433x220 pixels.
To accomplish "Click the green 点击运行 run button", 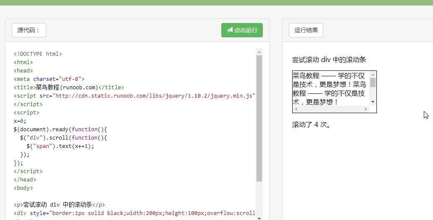I will click(242, 30).
